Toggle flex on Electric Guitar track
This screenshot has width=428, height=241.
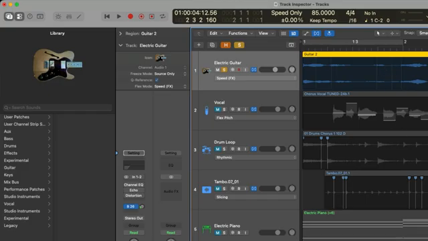tap(253, 70)
